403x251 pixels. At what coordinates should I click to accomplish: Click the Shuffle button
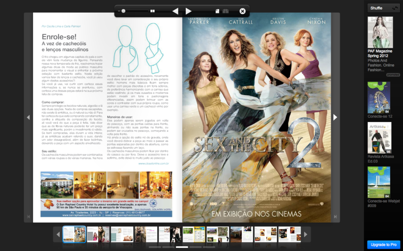coord(383,8)
